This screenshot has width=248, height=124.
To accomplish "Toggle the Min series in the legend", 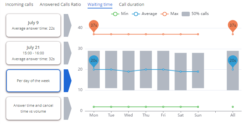I will pos(120,14).
